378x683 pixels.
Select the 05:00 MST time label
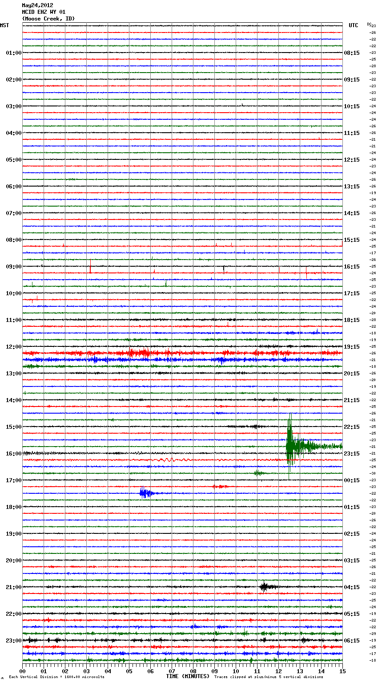[x=14, y=160]
